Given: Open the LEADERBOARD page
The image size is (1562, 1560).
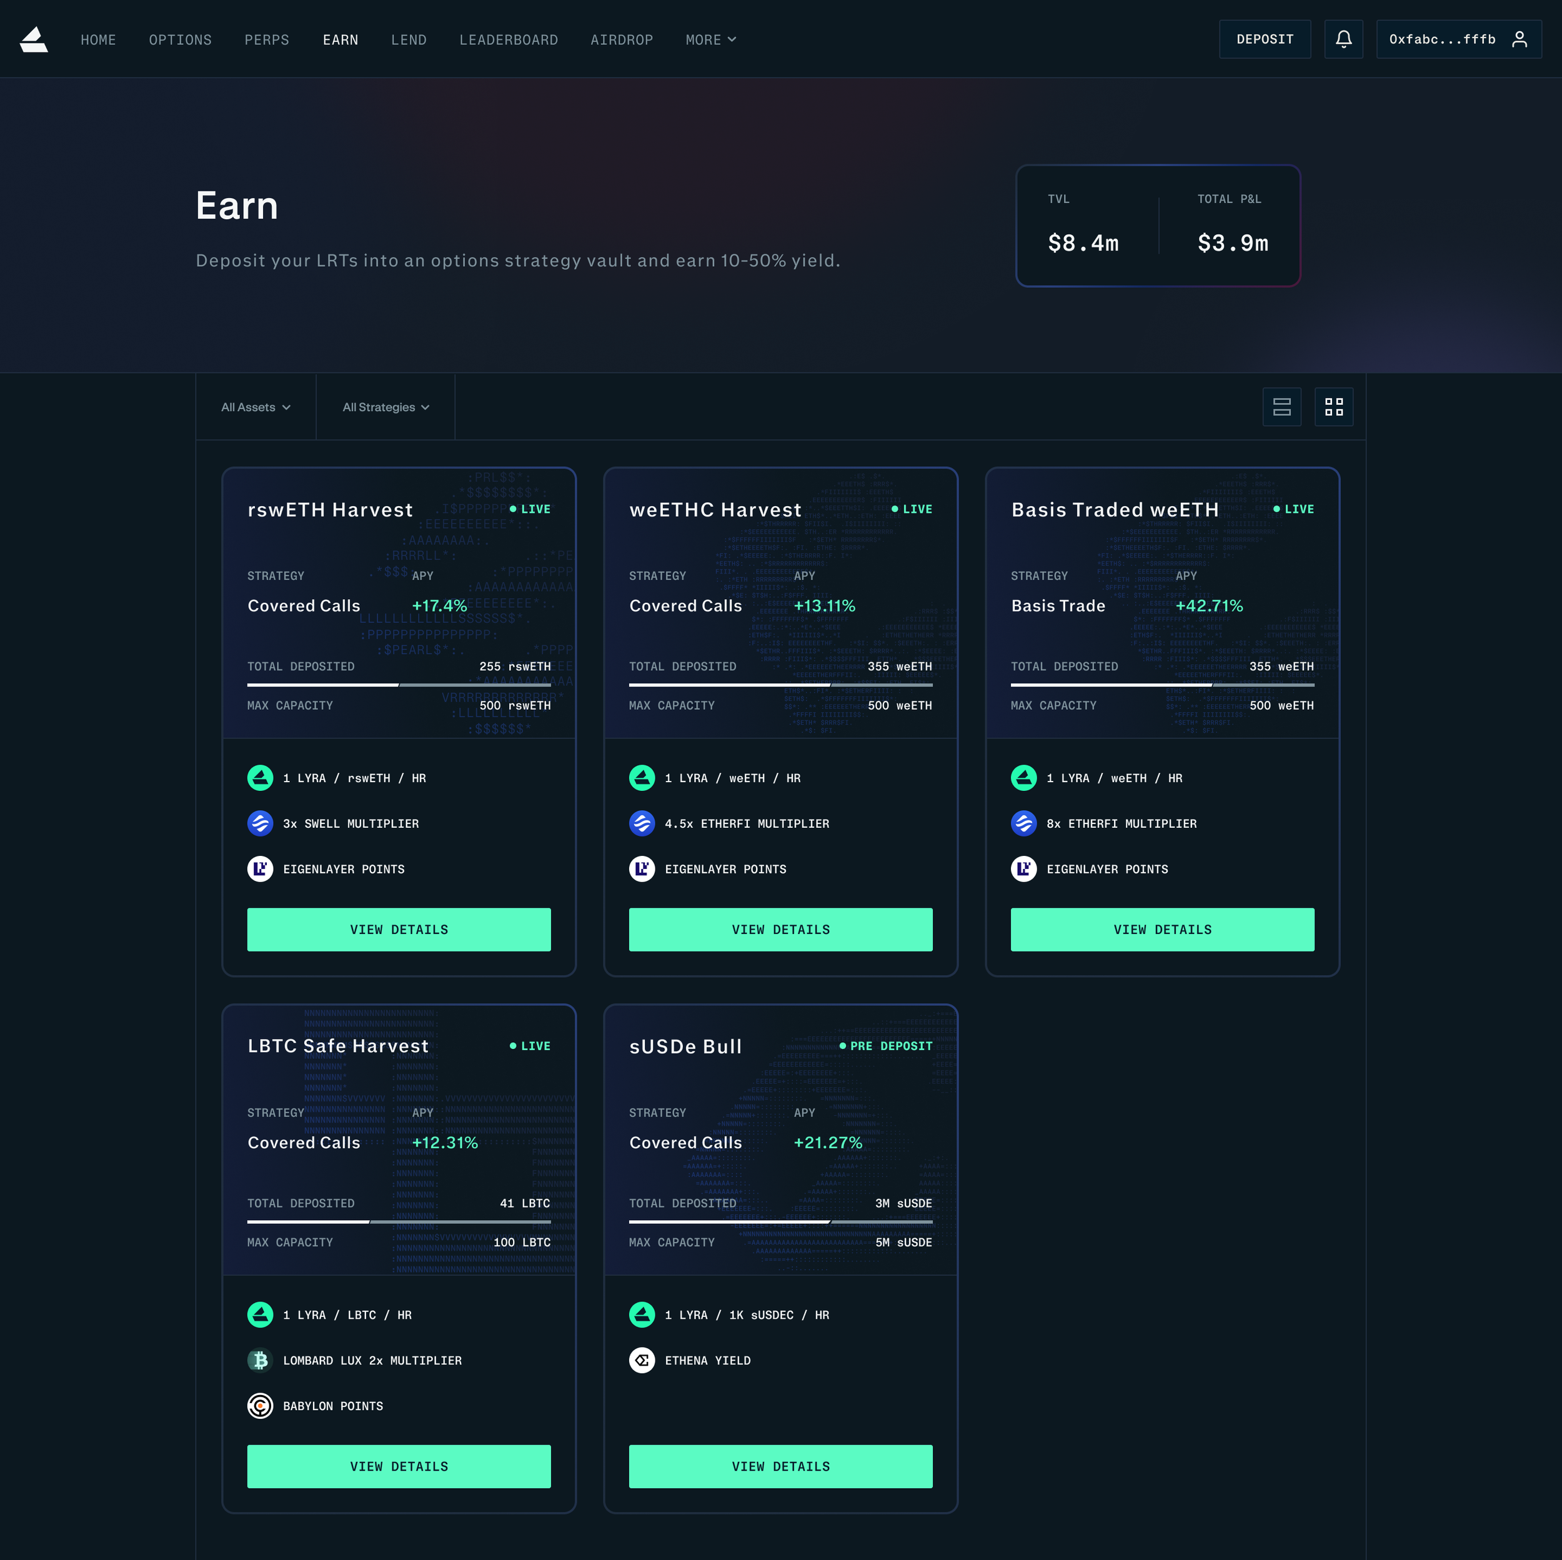Looking at the screenshot, I should pos(509,39).
